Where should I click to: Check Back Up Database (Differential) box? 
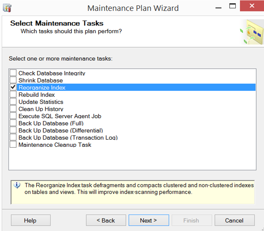point(13,130)
